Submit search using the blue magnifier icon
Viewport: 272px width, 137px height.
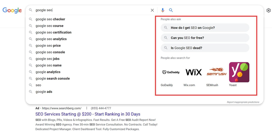[x=171, y=10]
